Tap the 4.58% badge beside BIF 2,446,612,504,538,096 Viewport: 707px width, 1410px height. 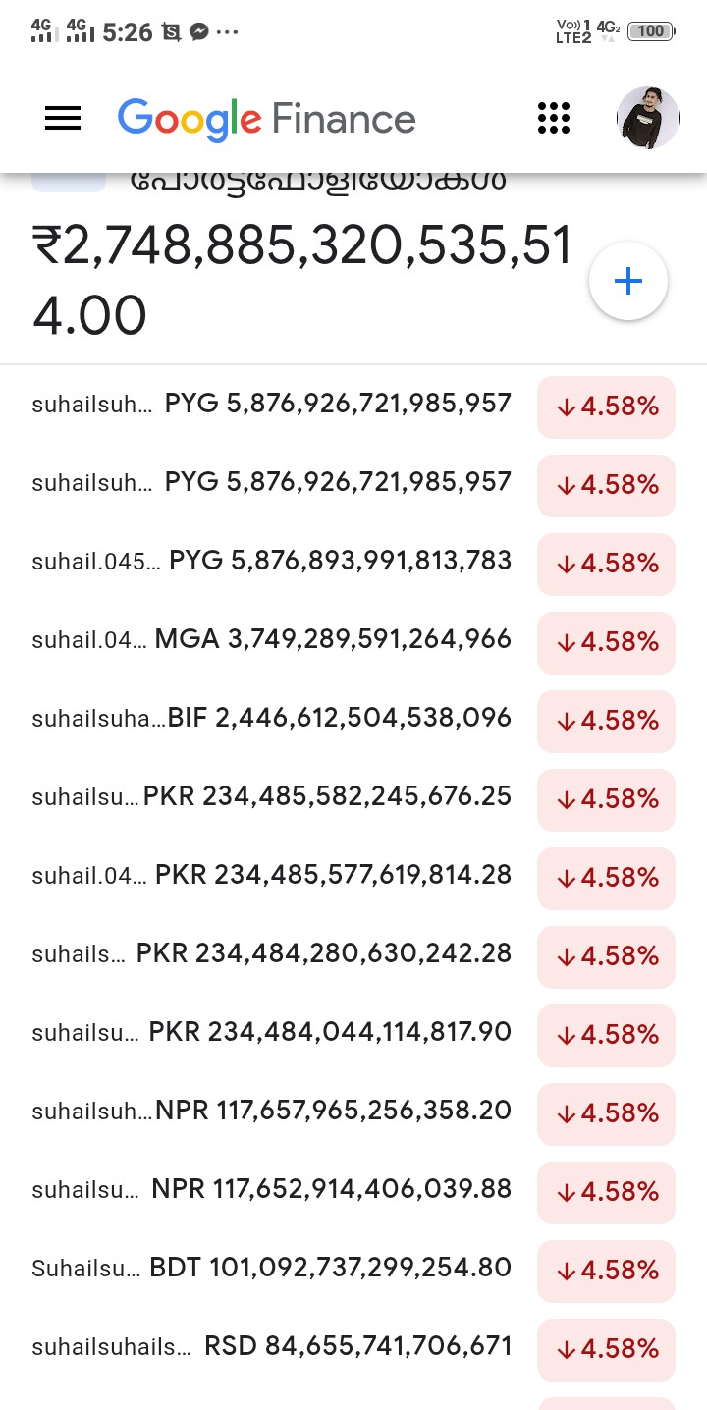[606, 721]
